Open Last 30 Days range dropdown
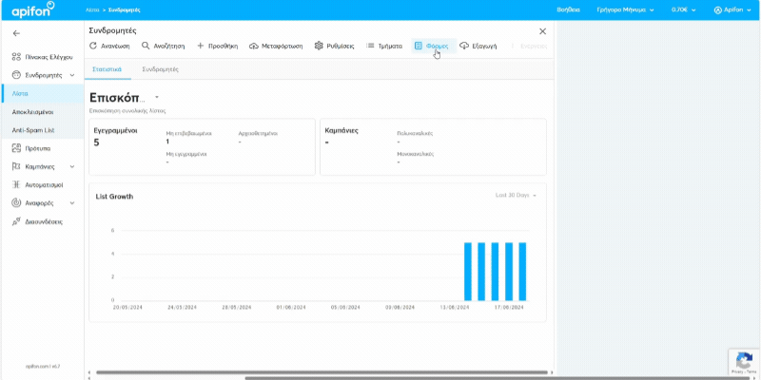Viewport: 761px width, 380px height. pyautogui.click(x=517, y=195)
